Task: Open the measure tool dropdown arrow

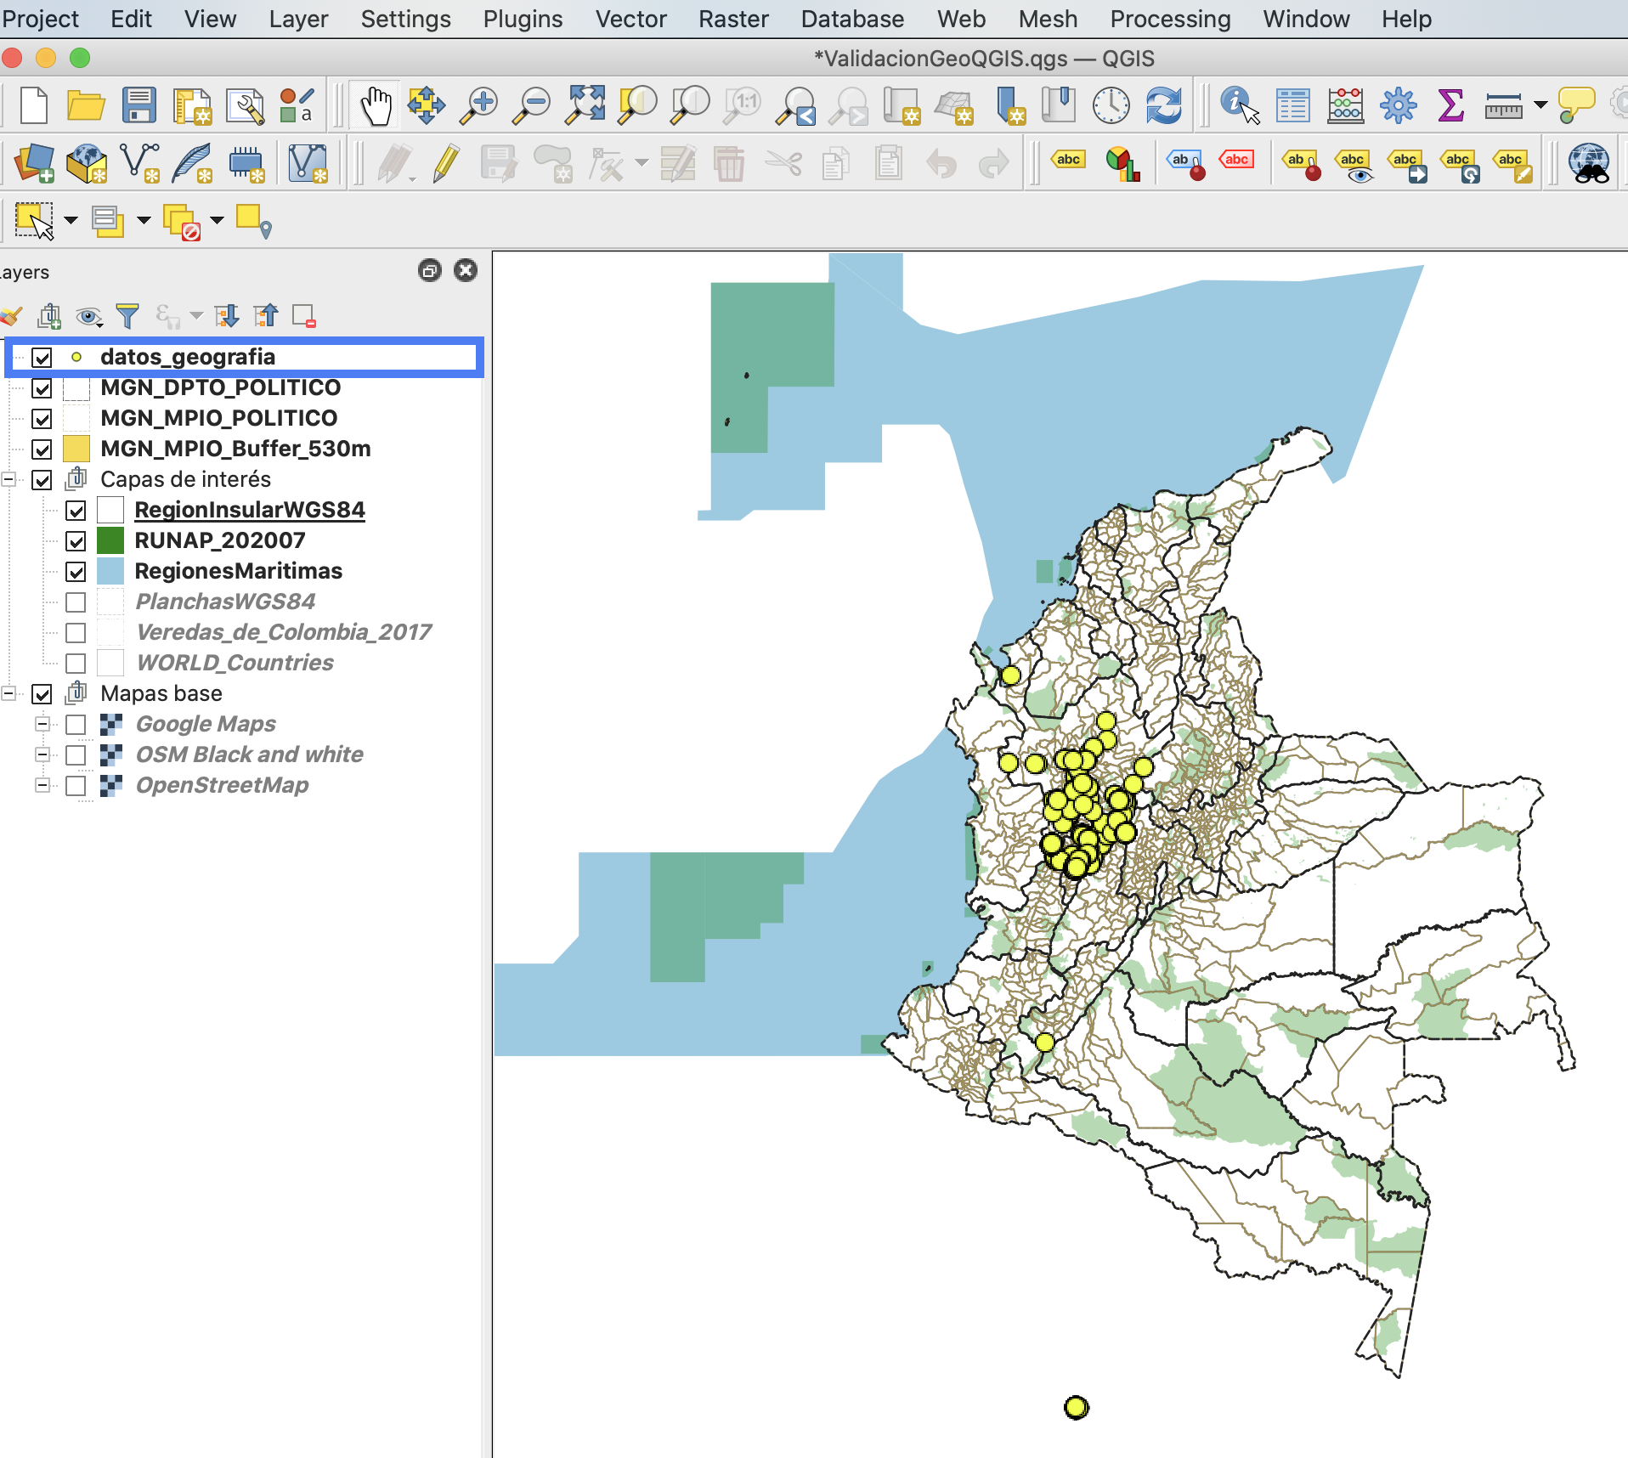Action: click(x=1540, y=105)
